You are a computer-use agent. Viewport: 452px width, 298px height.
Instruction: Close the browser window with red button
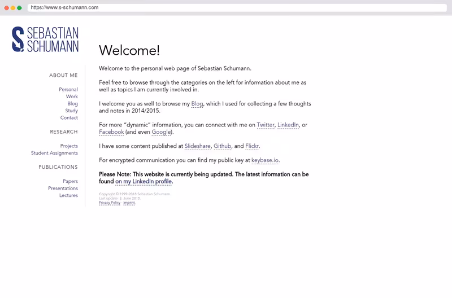tap(7, 8)
